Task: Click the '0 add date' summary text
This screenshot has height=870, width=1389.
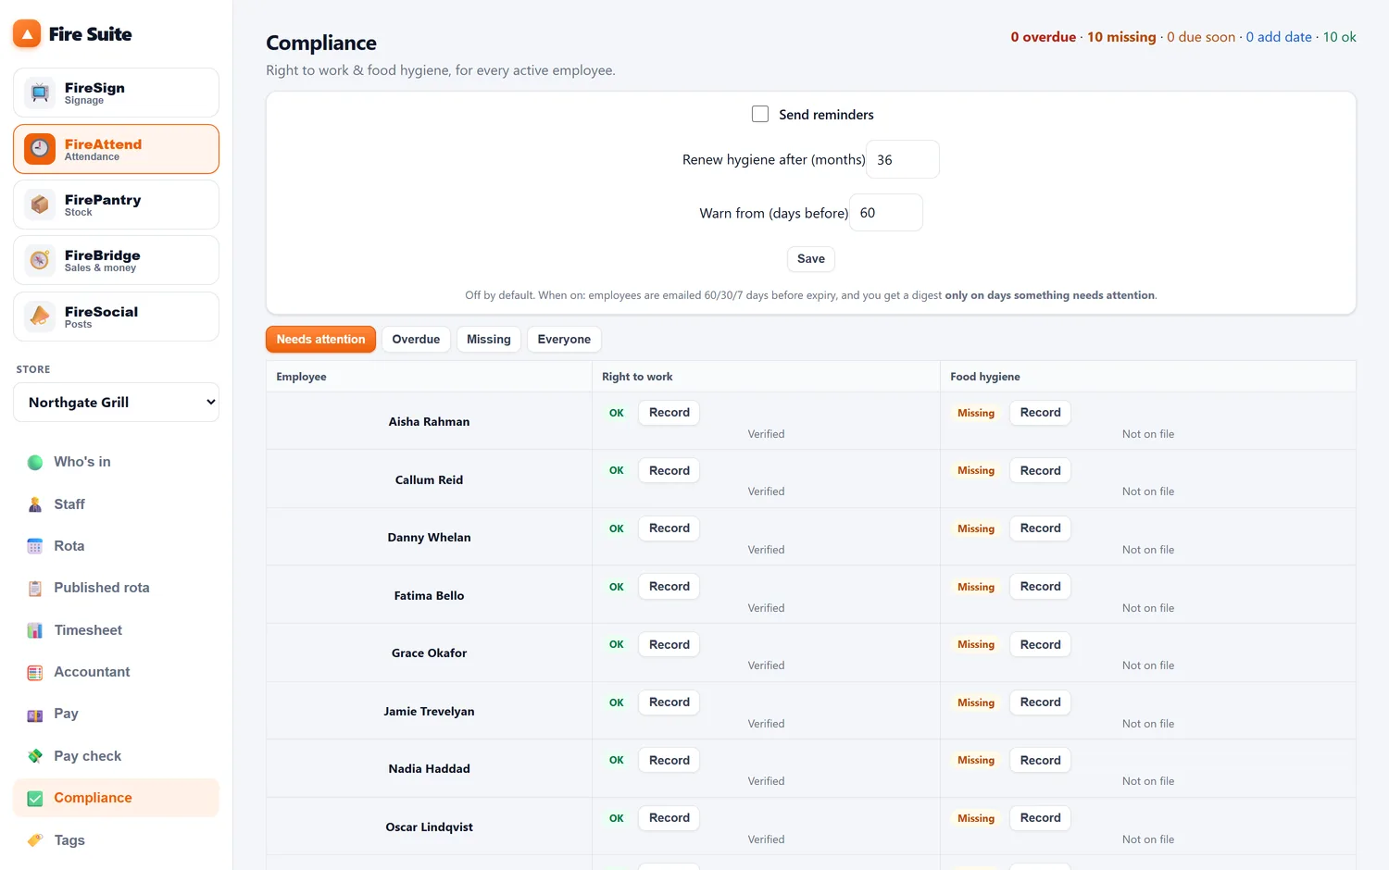Action: tap(1279, 37)
